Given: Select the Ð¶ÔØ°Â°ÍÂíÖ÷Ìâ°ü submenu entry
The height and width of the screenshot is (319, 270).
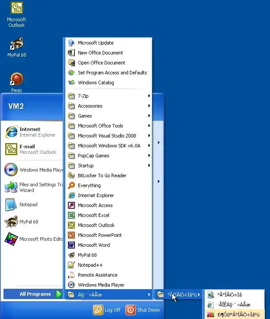Looking at the screenshot, I should [235, 314].
